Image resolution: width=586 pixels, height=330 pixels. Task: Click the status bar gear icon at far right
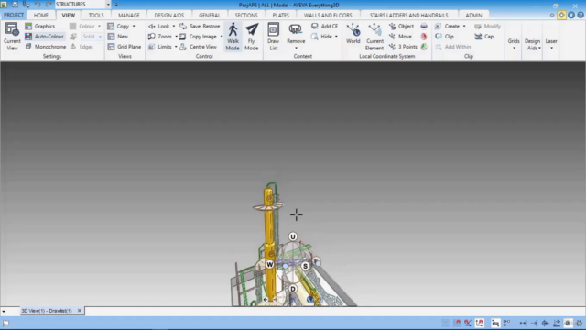[x=580, y=323]
